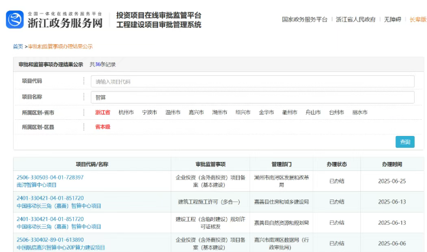Open 中国移动长三角 project with 建筑工程施工许可
This screenshot has height=252, width=427.
(x=59, y=206)
